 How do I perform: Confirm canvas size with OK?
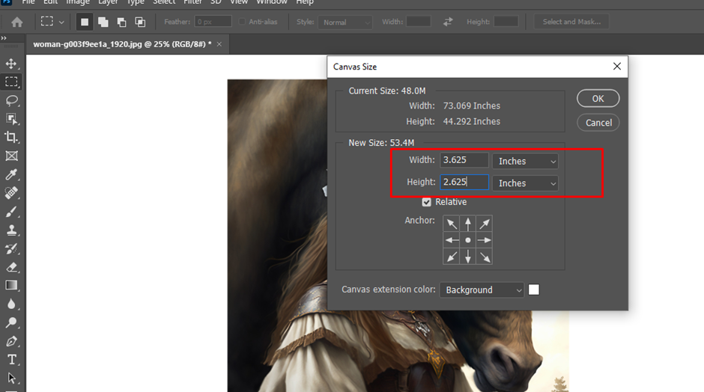tap(598, 99)
